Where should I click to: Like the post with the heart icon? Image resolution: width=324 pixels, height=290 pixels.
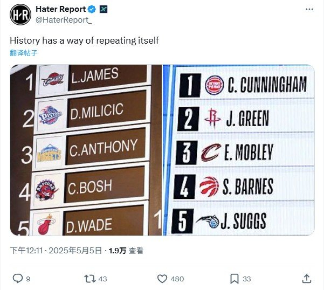point(162,279)
